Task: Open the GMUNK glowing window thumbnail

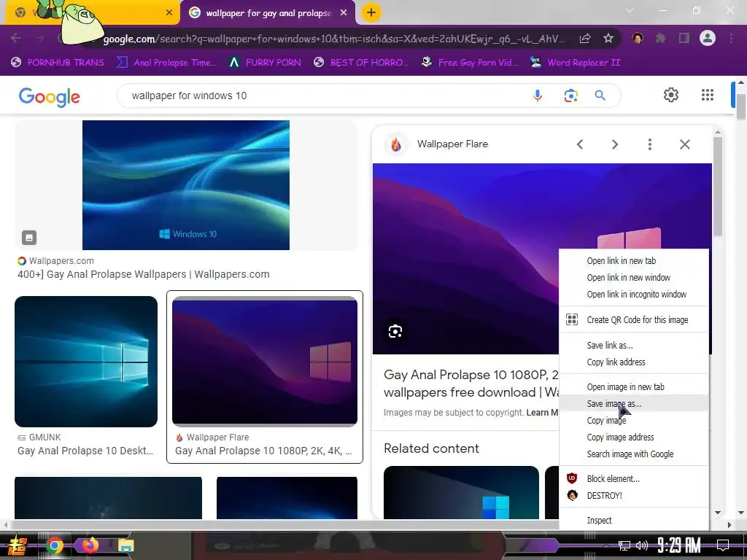Action: coord(86,362)
